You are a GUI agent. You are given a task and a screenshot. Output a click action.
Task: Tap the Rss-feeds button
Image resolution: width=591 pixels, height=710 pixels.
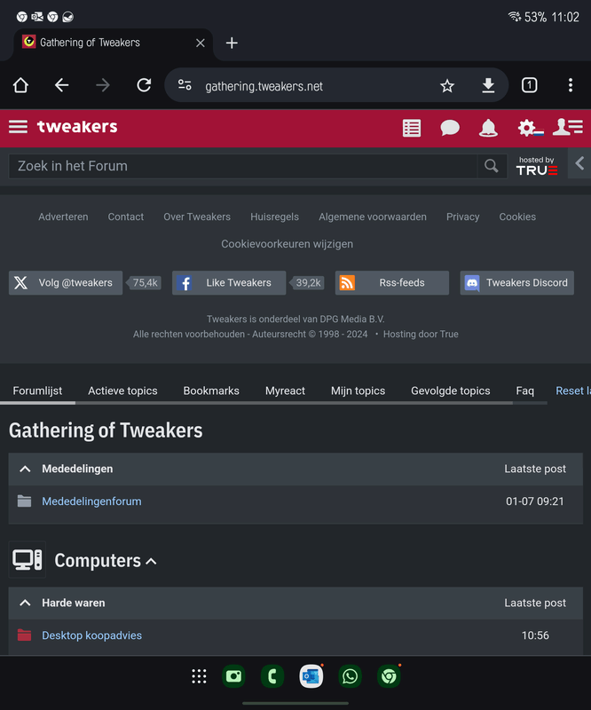click(391, 283)
